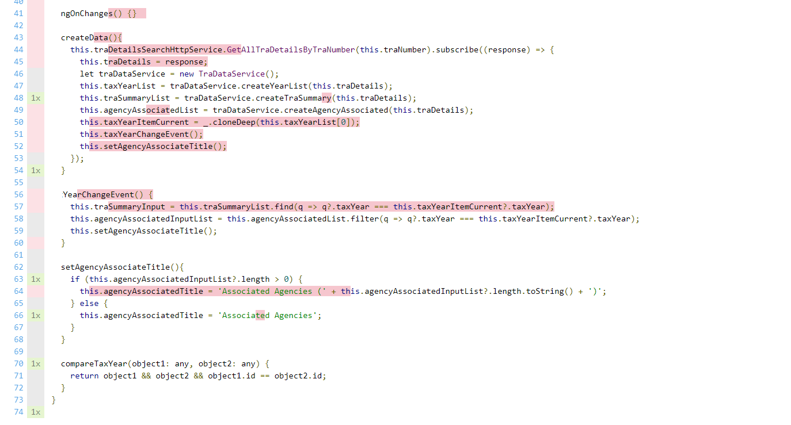Click line number 44 in the gutter
The image size is (791, 425).
click(x=18, y=49)
